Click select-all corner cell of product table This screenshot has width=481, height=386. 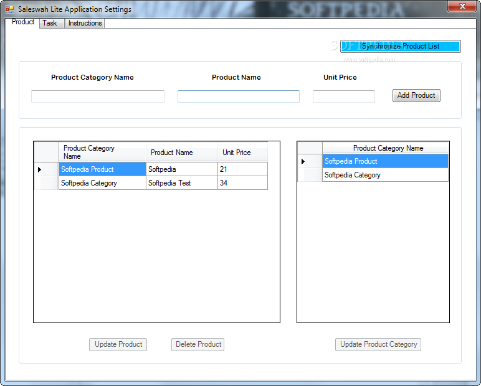(46, 152)
